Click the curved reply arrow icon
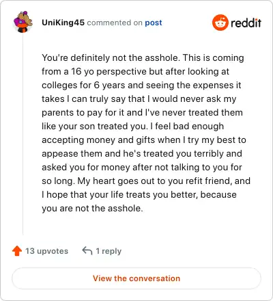The width and height of the screenshot is (273, 301). (x=87, y=250)
